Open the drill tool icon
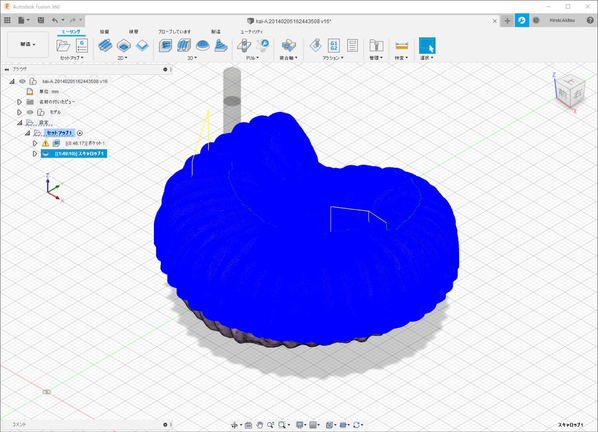 pos(244,45)
